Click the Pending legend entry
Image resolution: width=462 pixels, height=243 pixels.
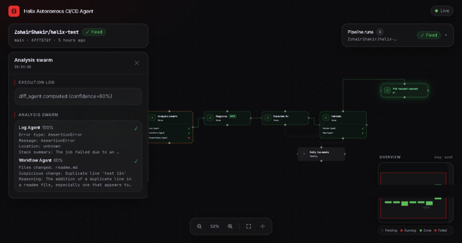click(x=389, y=230)
